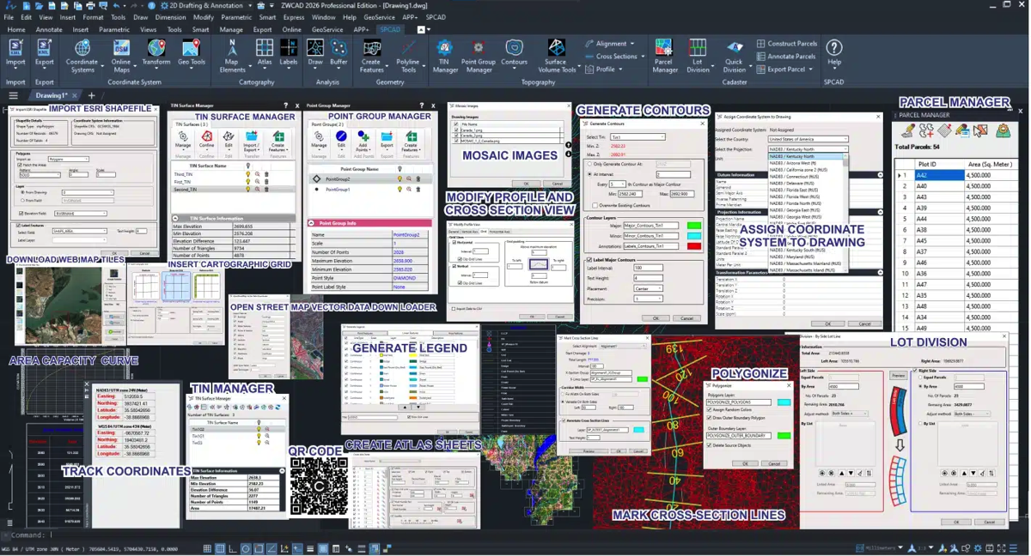Select 'At Interval' radio in Generate Contours
Viewport: 1031px width, 556px height.
click(x=591, y=174)
